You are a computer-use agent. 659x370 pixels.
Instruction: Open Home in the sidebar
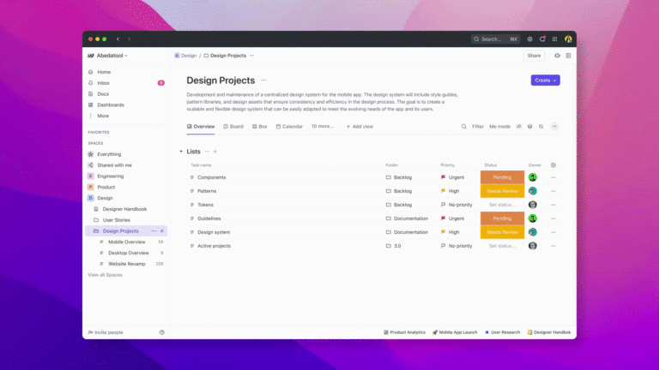(x=104, y=72)
